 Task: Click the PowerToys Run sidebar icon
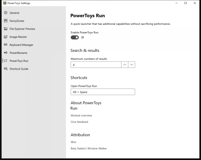(6, 61)
